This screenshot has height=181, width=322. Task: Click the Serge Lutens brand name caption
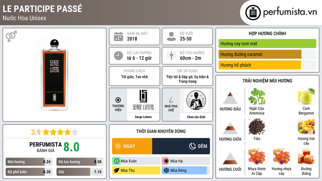(143, 117)
